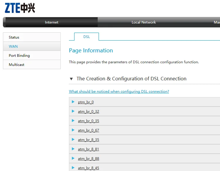Open the Status sidebar page

coord(14,37)
